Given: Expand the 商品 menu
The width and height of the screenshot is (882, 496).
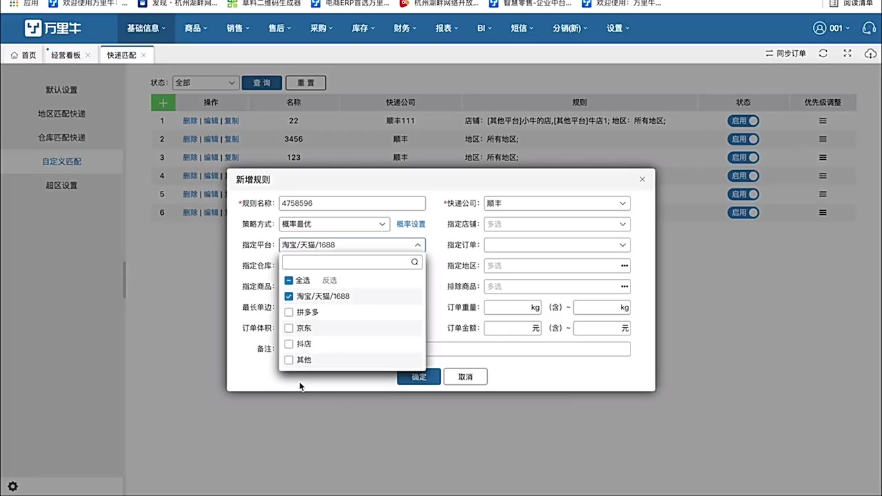Looking at the screenshot, I should pos(196,28).
